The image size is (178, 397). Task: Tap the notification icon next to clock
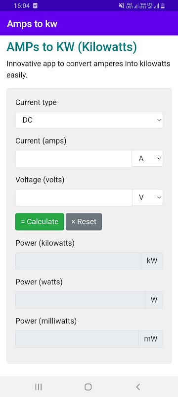click(35, 5)
